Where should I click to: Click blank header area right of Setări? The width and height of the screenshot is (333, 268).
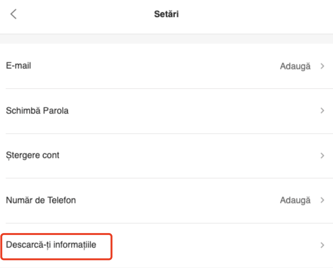coord(254,14)
